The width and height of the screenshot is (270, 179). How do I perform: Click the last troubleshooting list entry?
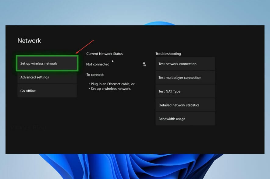click(172, 119)
